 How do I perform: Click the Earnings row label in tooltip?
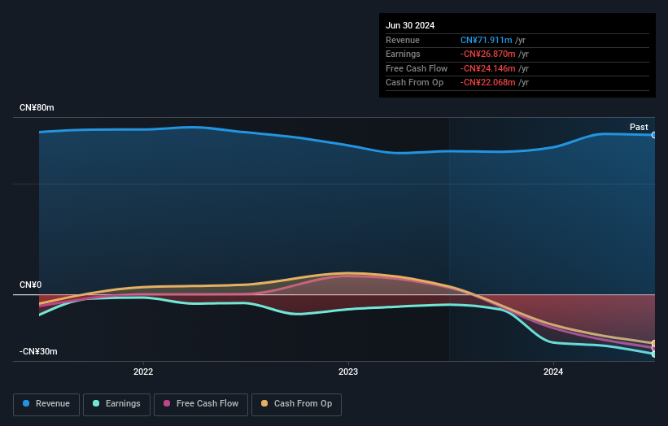[x=403, y=54]
